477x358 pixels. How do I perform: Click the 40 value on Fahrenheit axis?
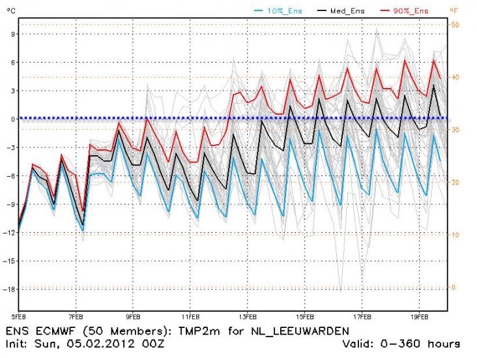coord(455,78)
